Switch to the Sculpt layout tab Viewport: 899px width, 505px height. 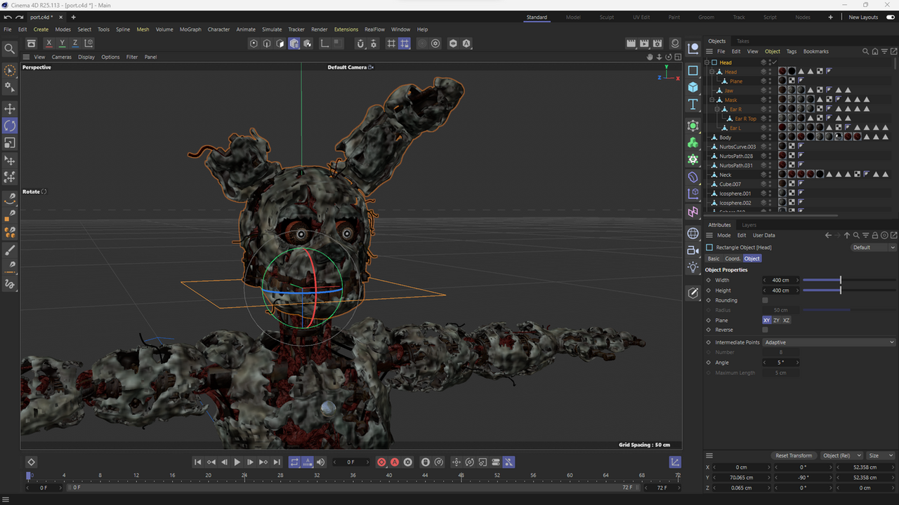tap(606, 17)
